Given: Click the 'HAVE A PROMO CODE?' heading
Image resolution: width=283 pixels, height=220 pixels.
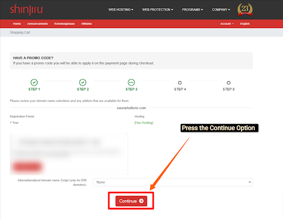Looking at the screenshot, I should (33, 58).
